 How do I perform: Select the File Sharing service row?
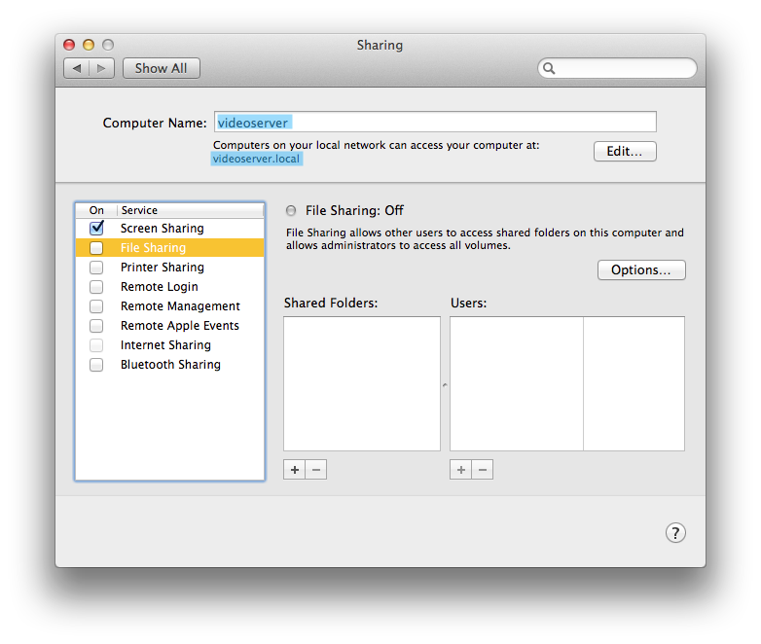(x=170, y=248)
